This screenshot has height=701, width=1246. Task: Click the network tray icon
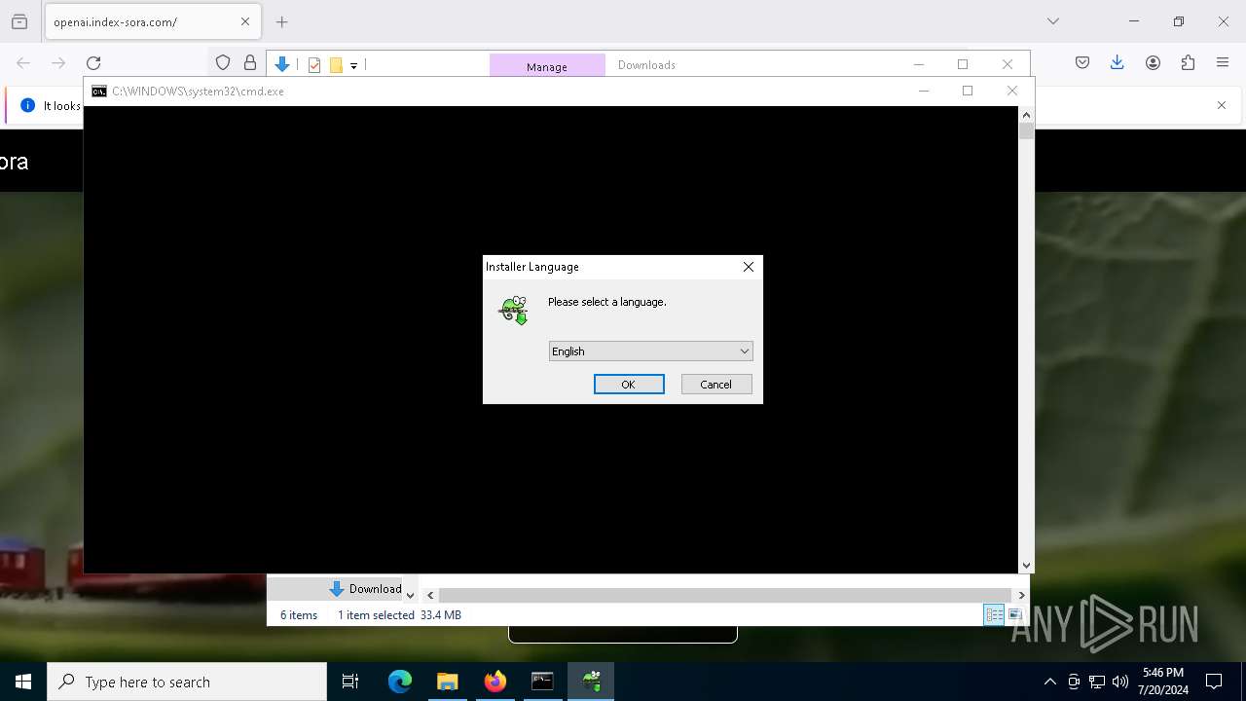(x=1097, y=682)
